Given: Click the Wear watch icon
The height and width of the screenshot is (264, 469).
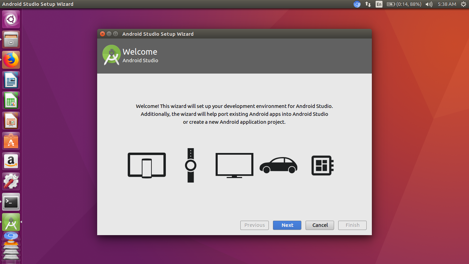Looking at the screenshot, I should (x=191, y=165).
